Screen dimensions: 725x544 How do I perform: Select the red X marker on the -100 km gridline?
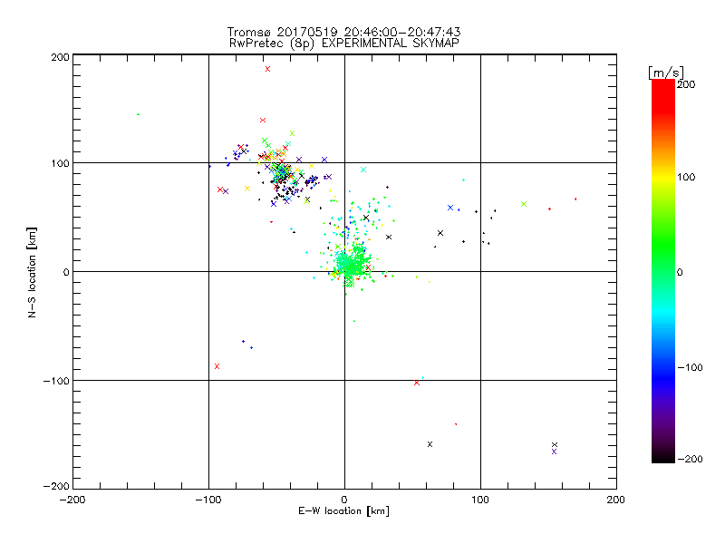(x=417, y=383)
